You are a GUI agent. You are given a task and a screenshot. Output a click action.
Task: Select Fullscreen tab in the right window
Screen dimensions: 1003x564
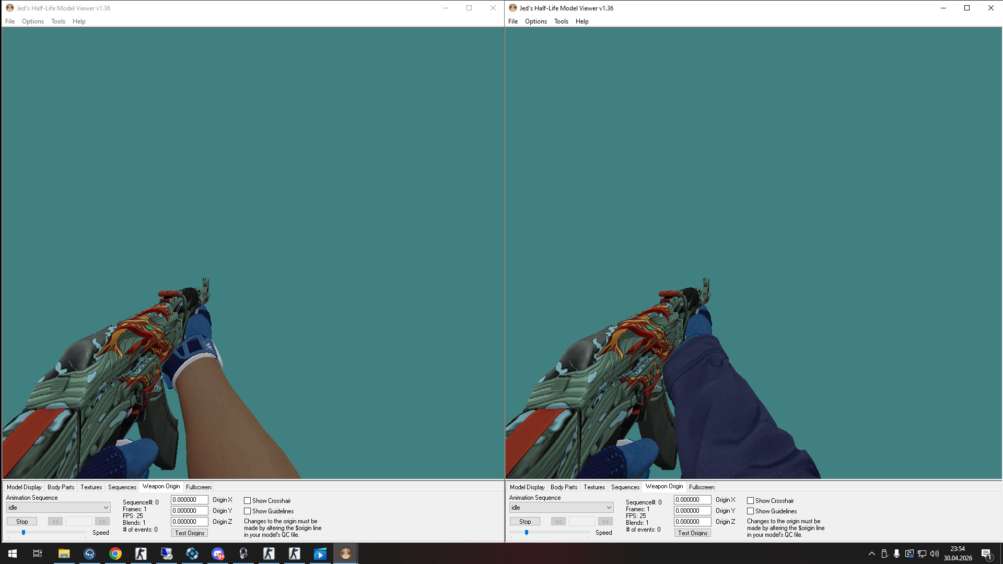point(702,487)
